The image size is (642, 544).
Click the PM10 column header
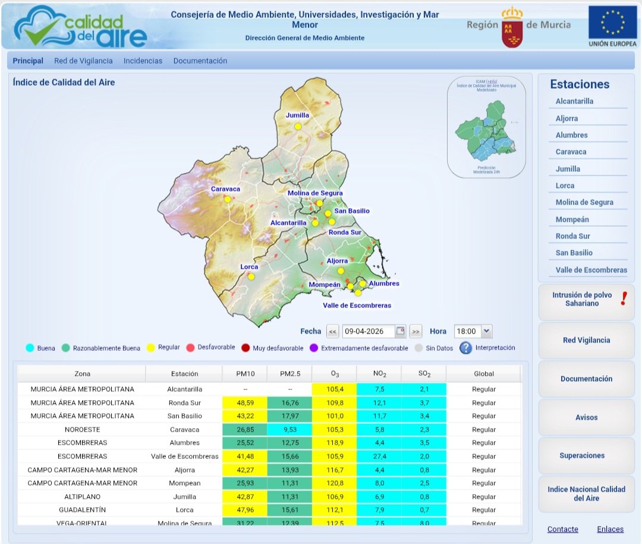point(246,373)
